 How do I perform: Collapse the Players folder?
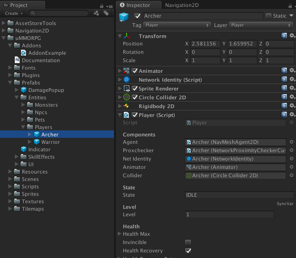(23, 127)
